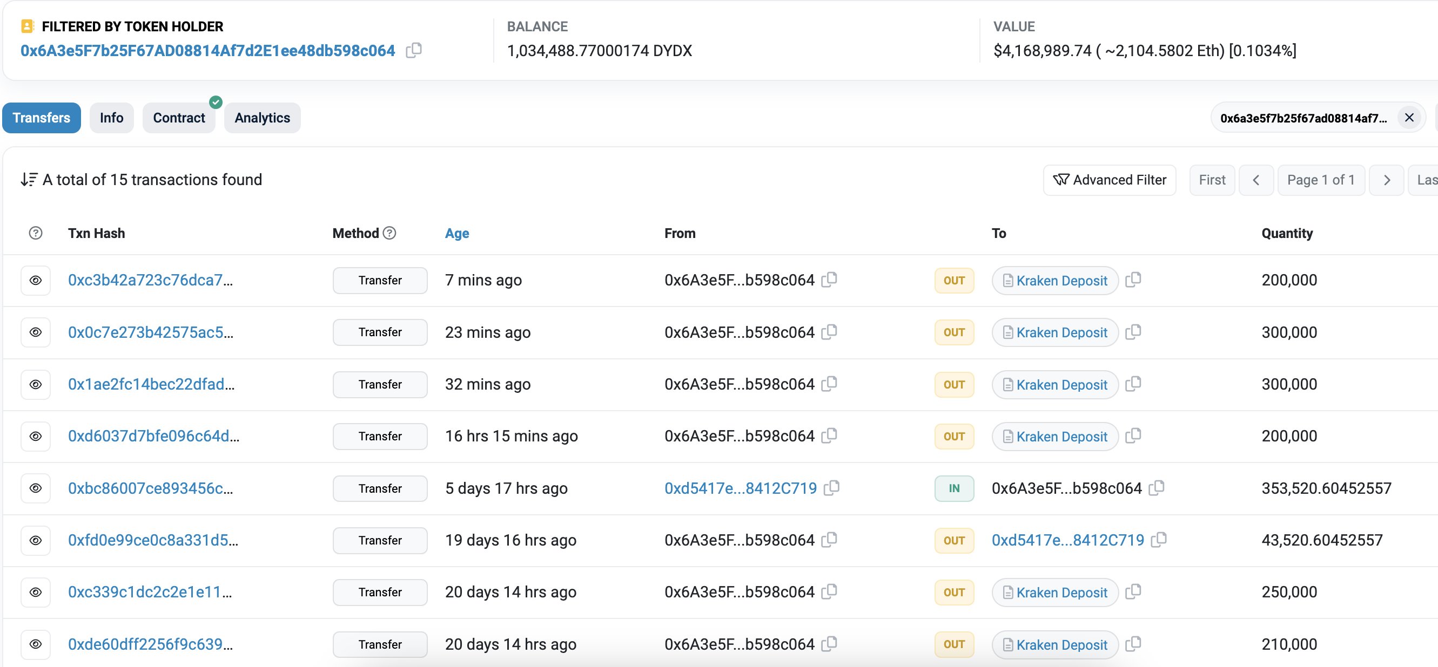Open transaction hash 0xbc86007ce893456c

tap(150, 488)
